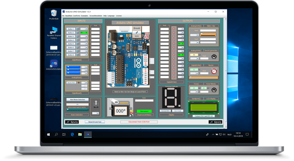Open the File menu
This screenshot has width=294, height=161.
(63, 16)
